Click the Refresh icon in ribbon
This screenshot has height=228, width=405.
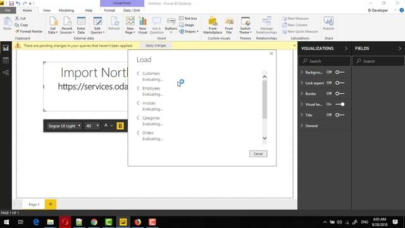pyautogui.click(x=114, y=24)
